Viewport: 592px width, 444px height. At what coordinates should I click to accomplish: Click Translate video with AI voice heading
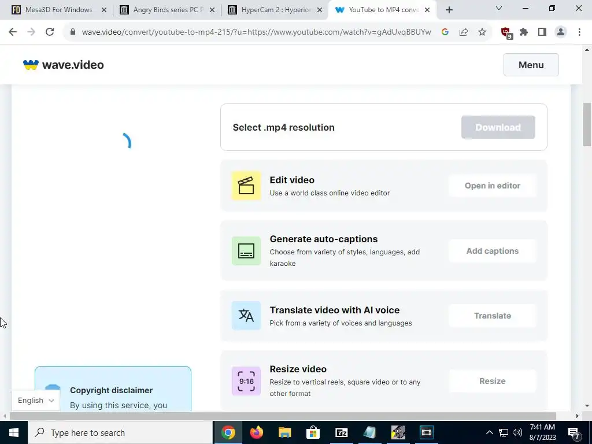(335, 310)
